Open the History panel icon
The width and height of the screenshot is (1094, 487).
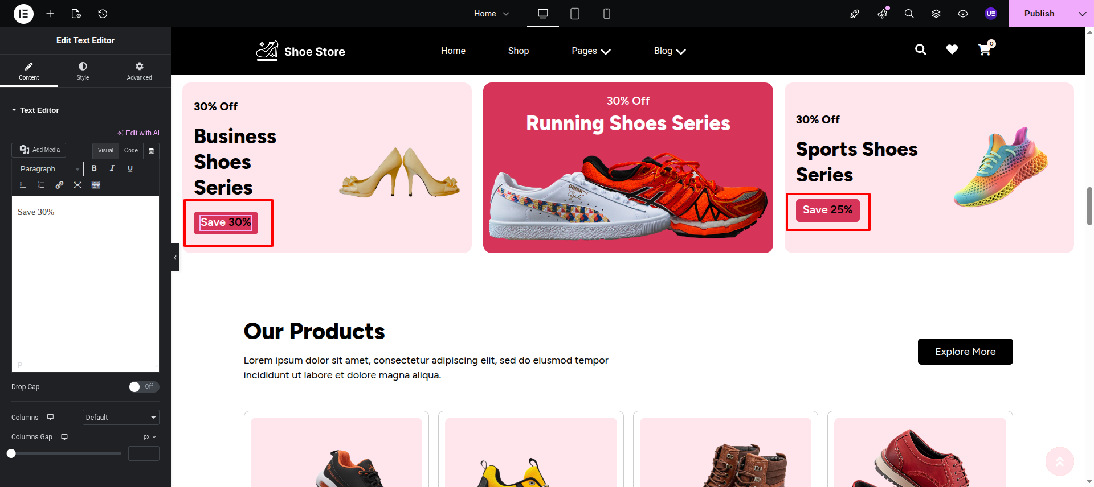pyautogui.click(x=103, y=14)
